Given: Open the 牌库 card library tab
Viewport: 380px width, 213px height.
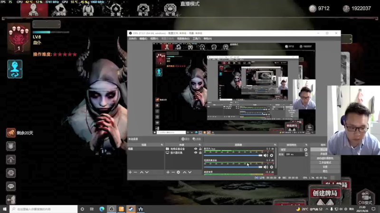Looking at the screenshot, I should pos(61,10).
